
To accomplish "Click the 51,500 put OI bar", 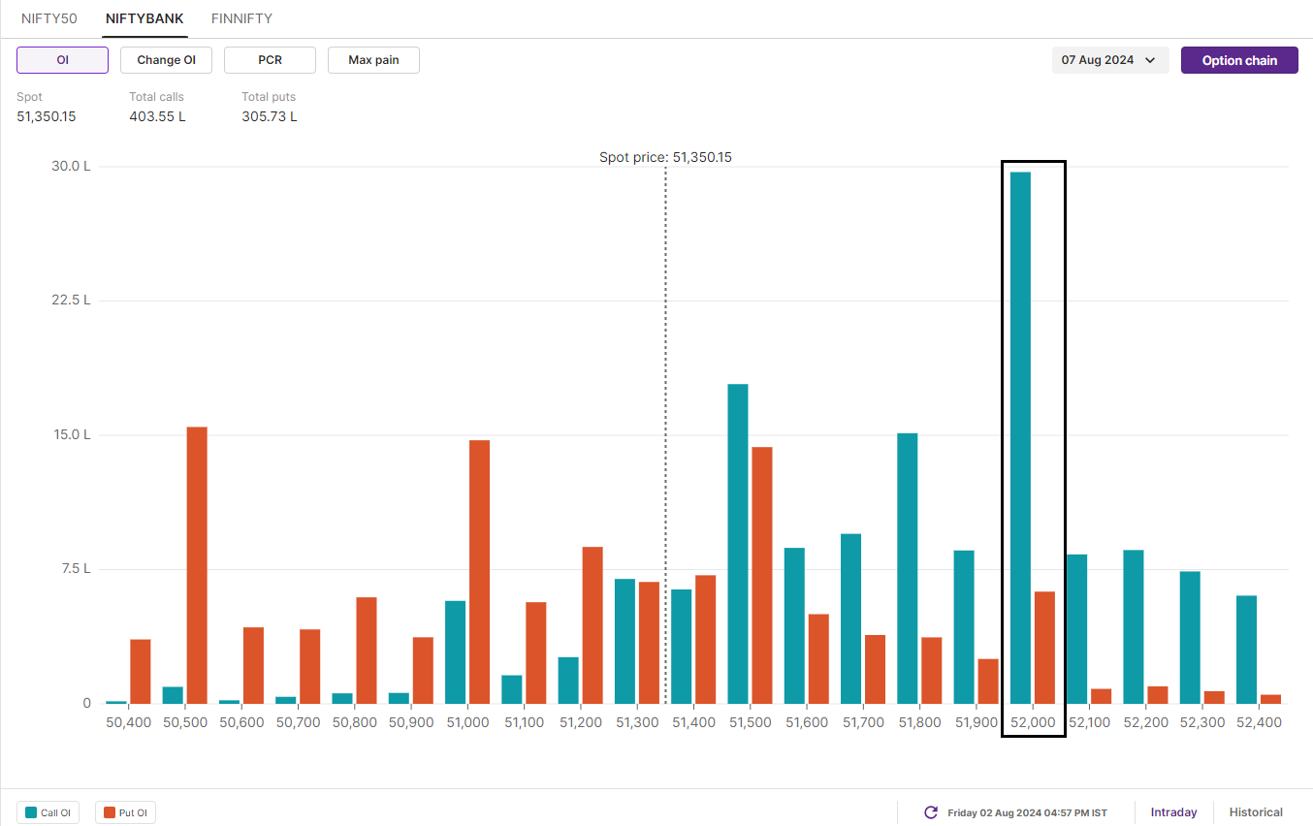I will tap(762, 575).
